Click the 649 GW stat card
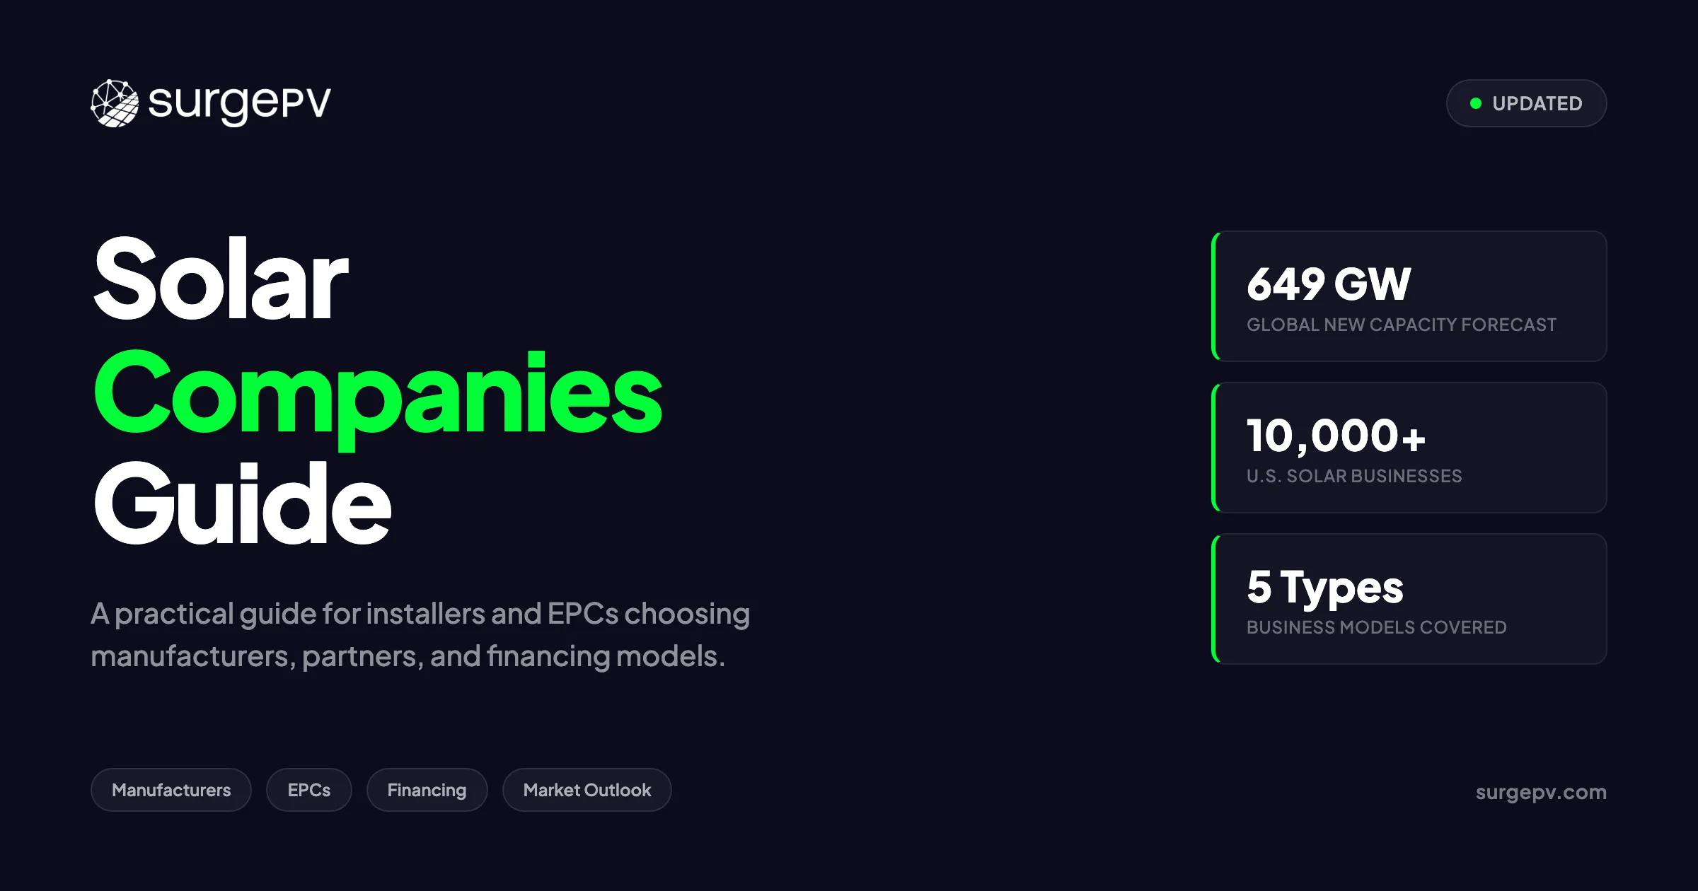The height and width of the screenshot is (891, 1698). point(1409,296)
